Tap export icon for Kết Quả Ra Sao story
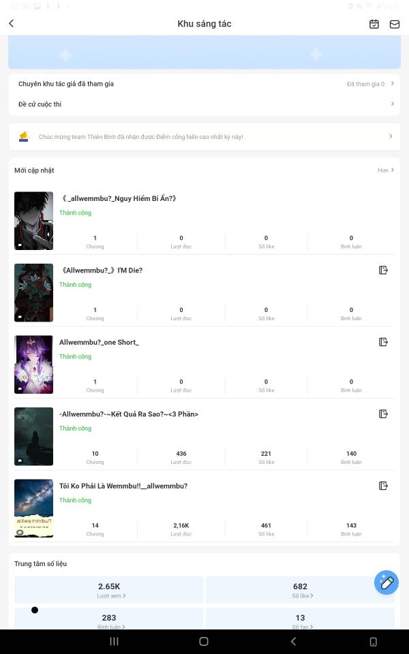Image resolution: width=409 pixels, height=654 pixels. 384,414
